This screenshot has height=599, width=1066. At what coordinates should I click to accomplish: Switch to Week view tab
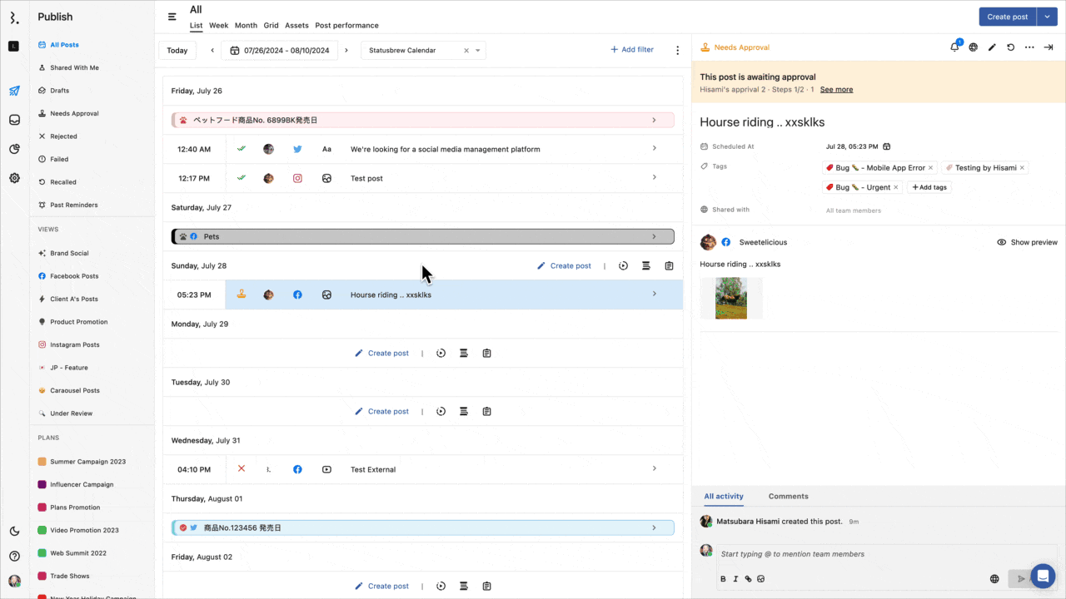218,26
